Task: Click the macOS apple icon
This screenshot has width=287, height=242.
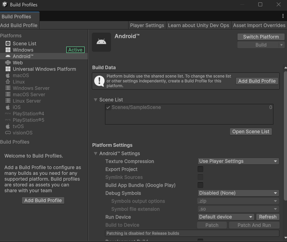Action: pos(8,75)
